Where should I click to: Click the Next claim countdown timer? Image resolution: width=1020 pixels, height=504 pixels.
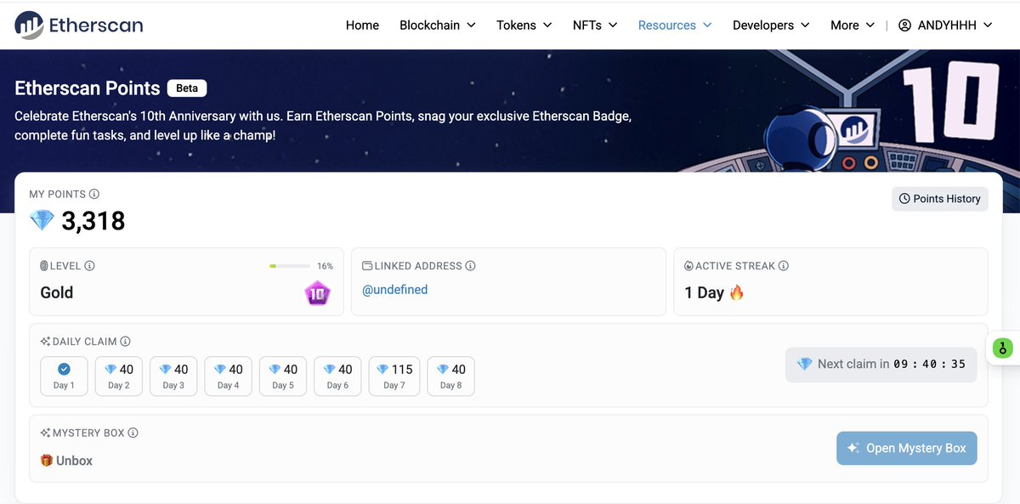click(x=881, y=364)
